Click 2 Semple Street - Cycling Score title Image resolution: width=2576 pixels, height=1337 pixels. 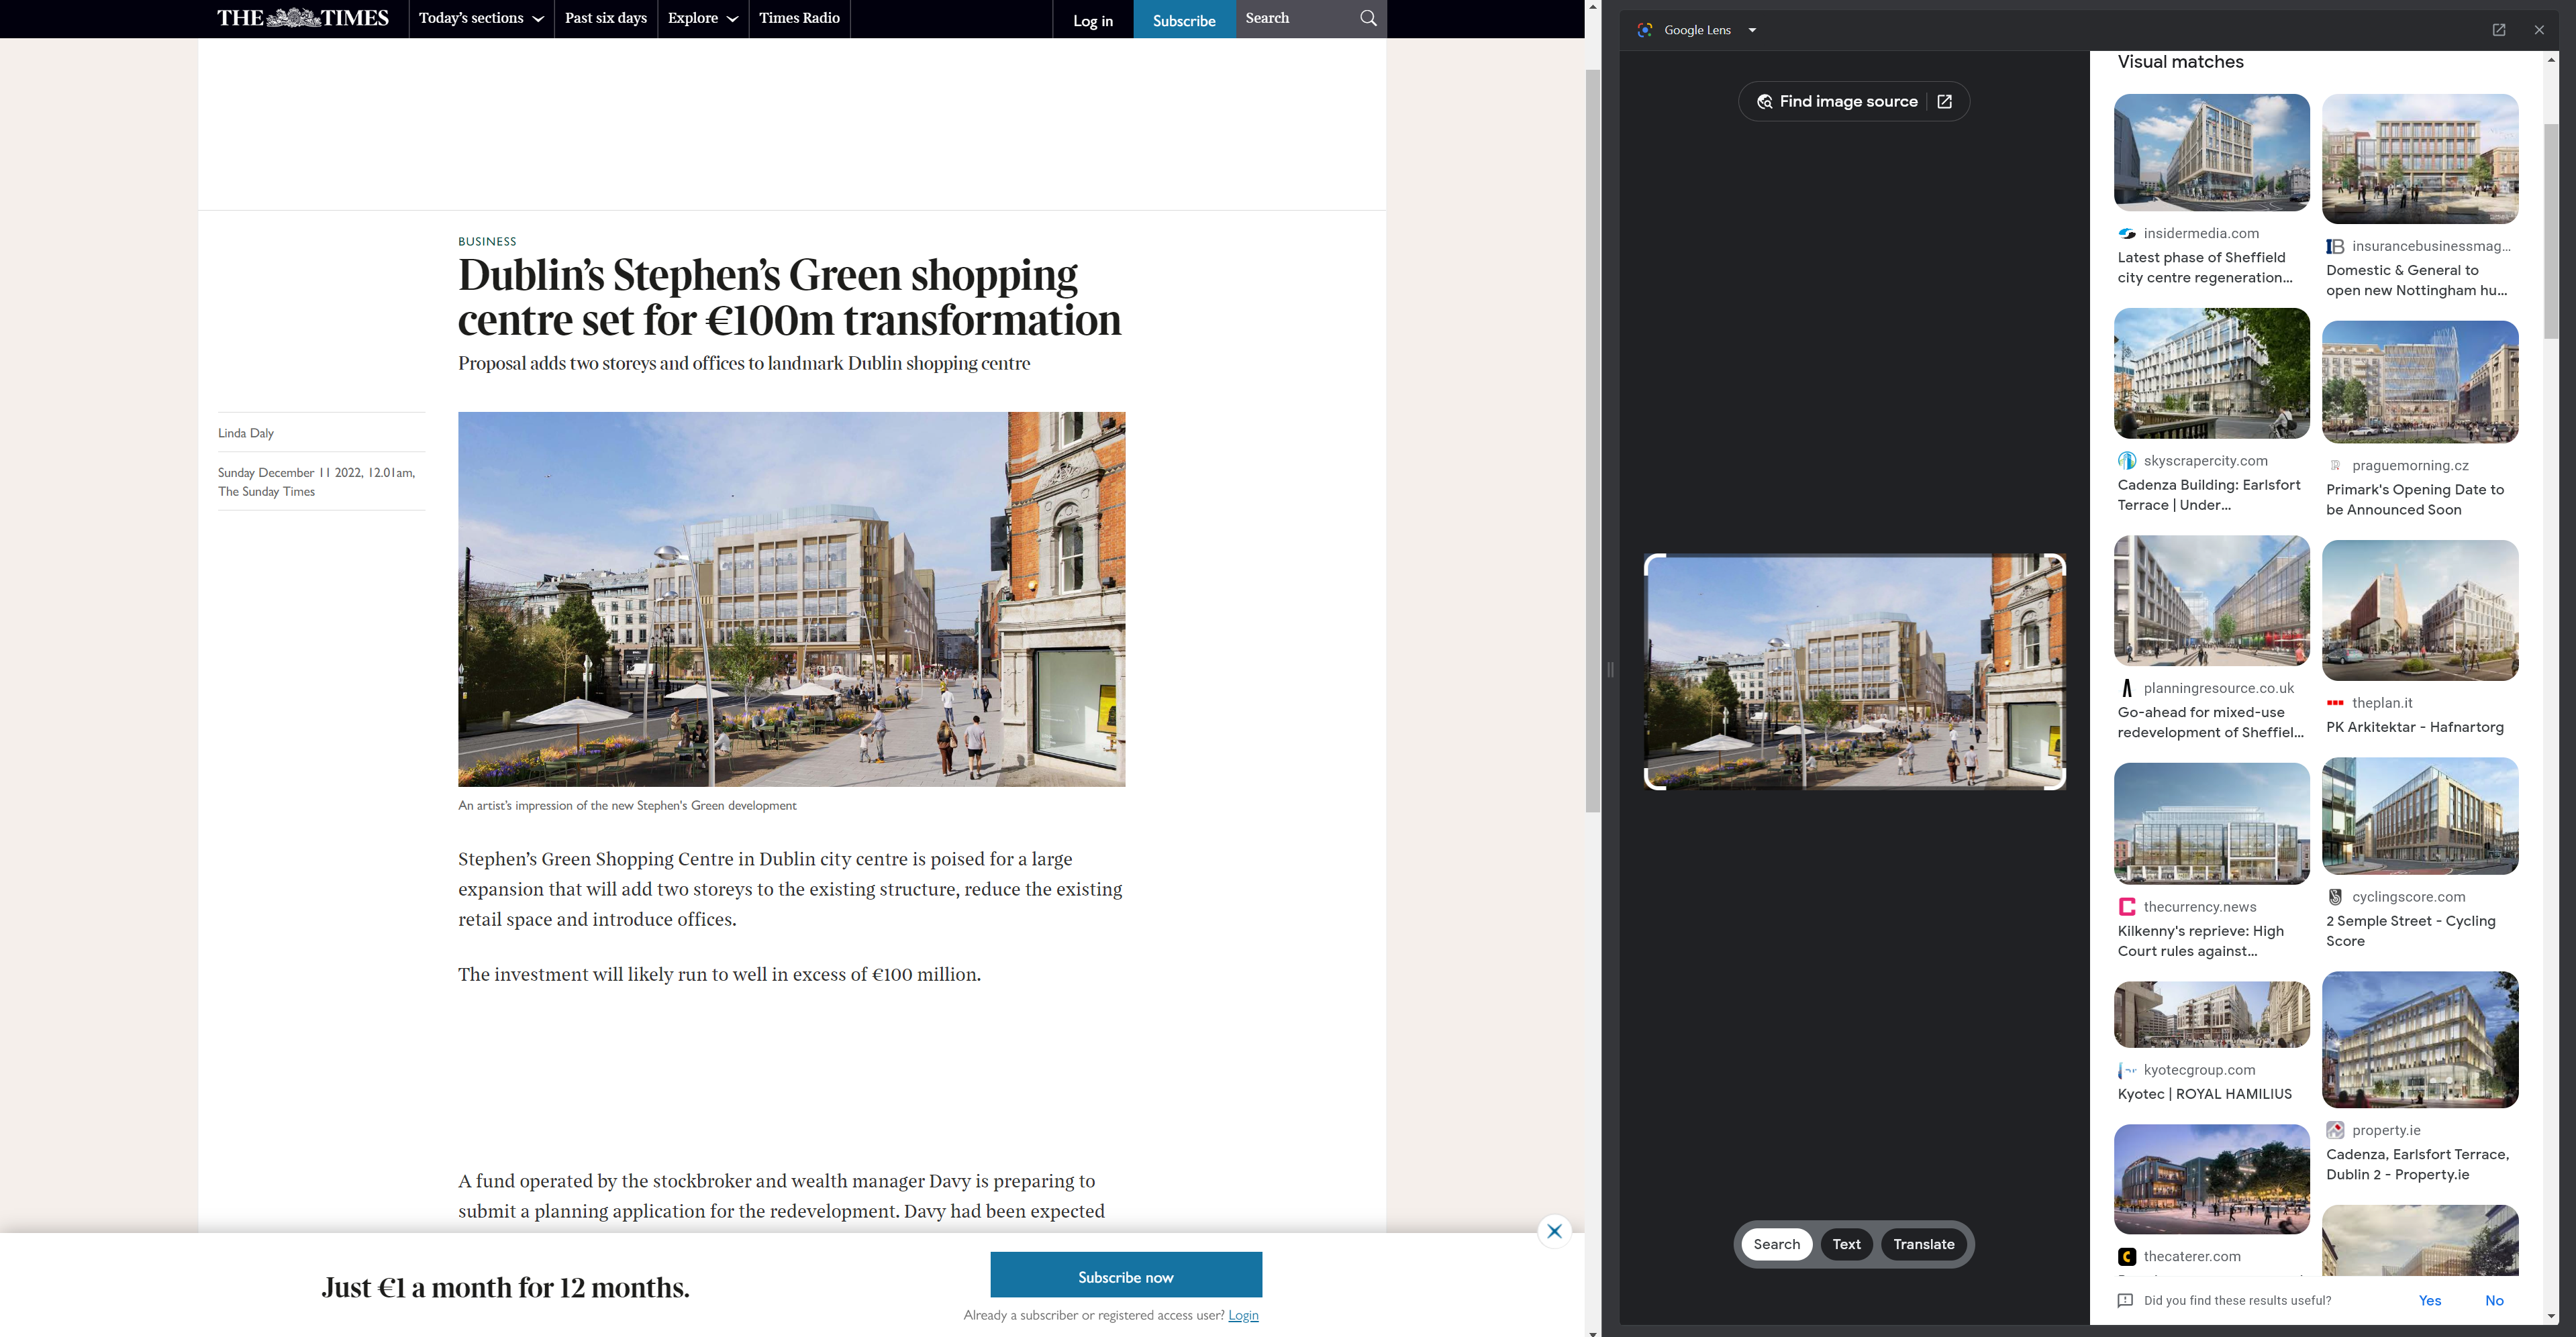coord(2410,931)
